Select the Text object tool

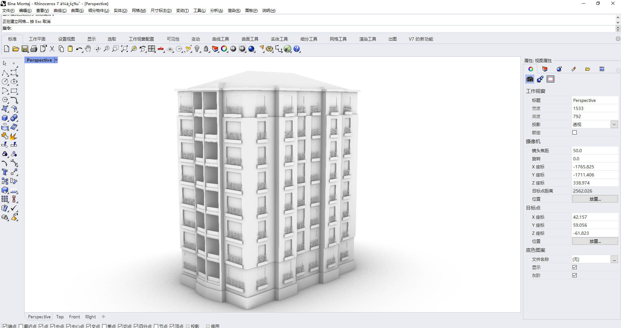click(5, 172)
